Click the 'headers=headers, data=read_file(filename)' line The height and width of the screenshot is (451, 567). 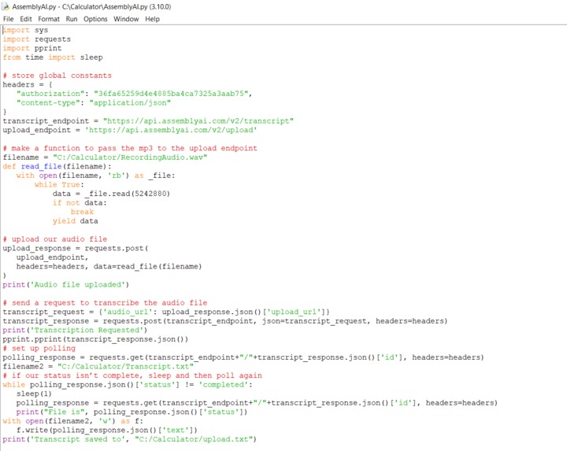[x=109, y=266]
